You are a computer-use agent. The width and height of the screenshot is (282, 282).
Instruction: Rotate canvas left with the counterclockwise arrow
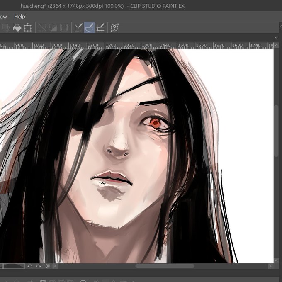coord(30,266)
